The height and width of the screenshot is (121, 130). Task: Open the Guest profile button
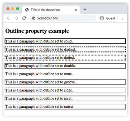pos(108,18)
